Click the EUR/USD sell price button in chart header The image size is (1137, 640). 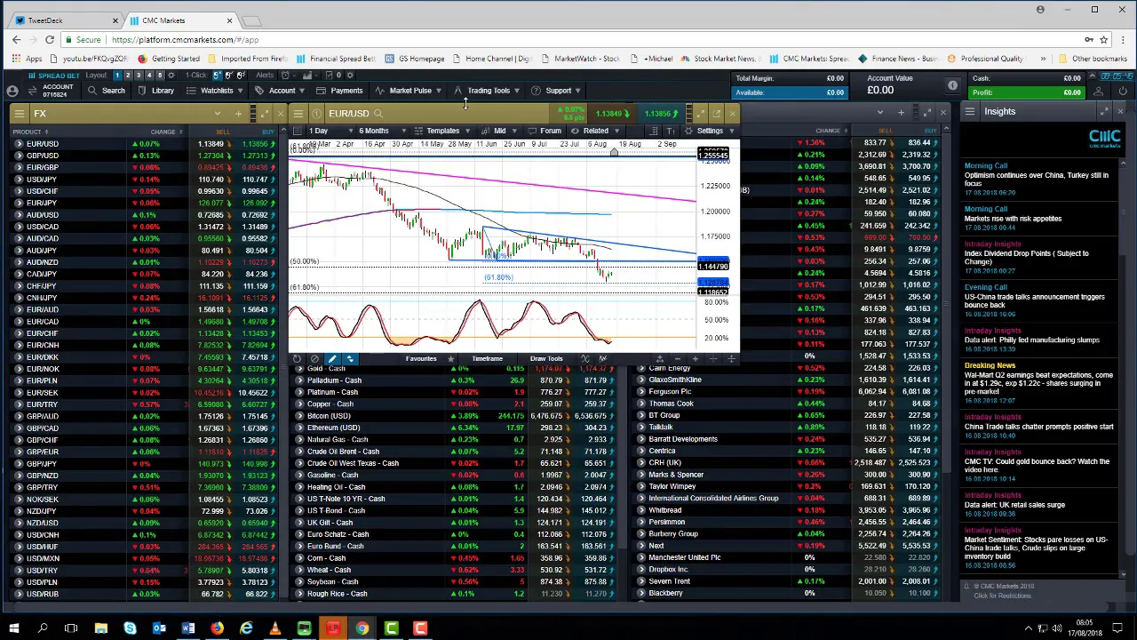click(613, 114)
